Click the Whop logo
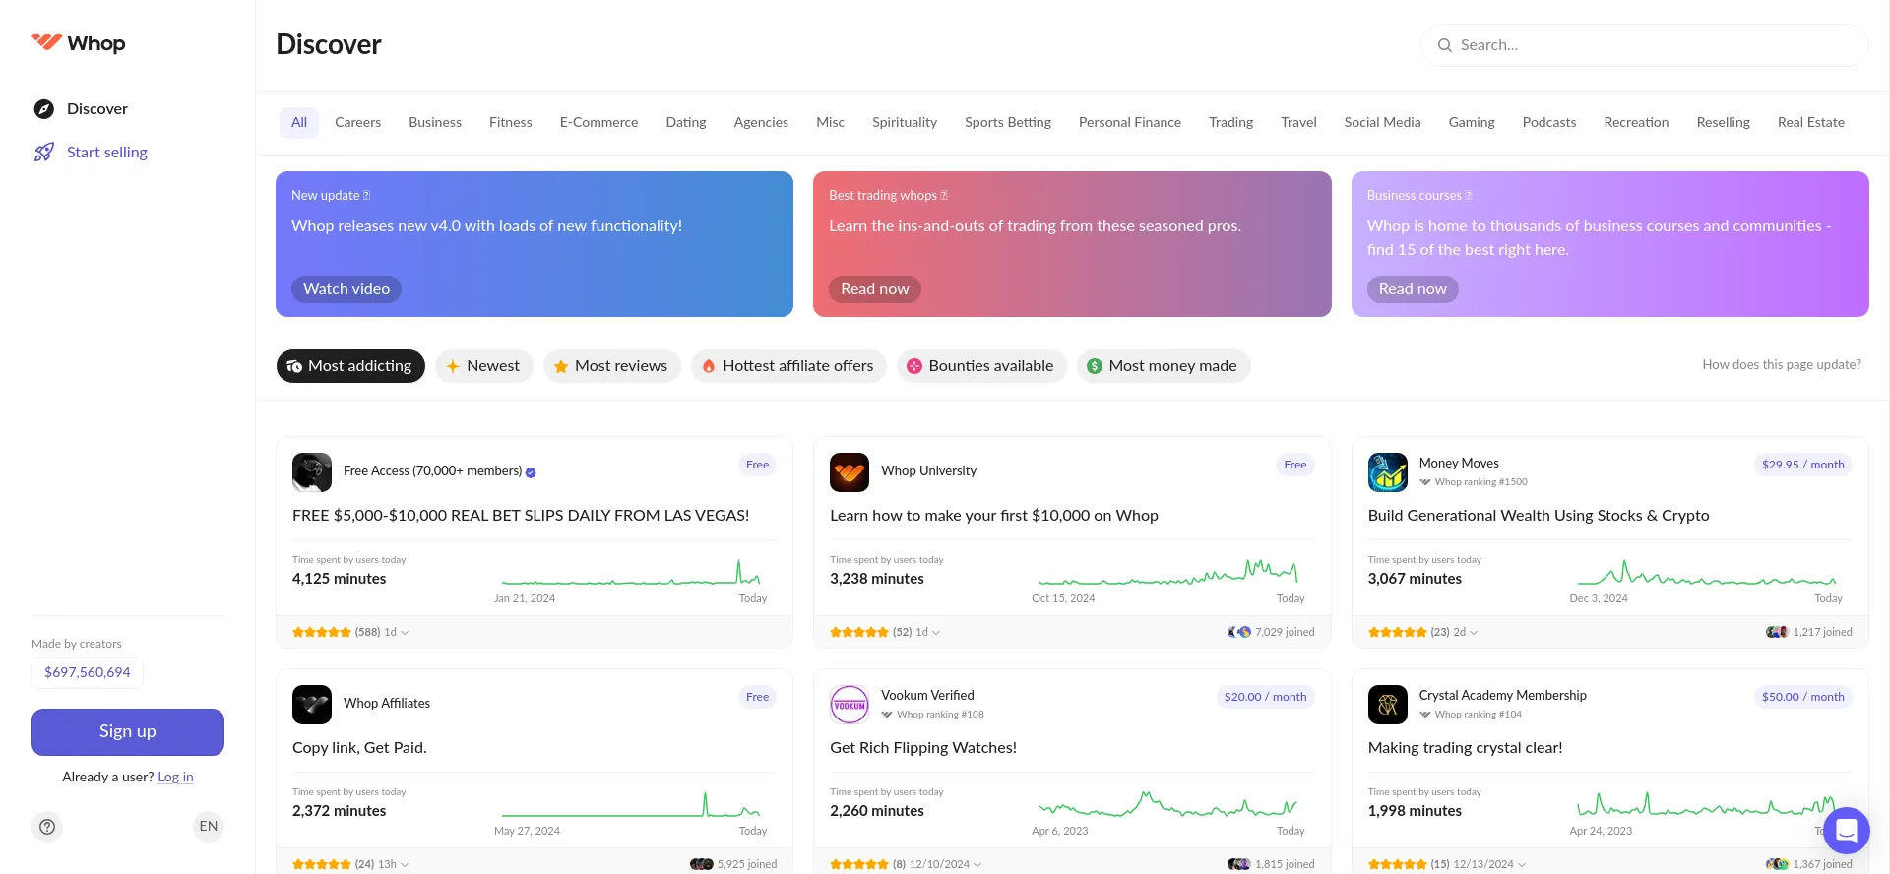This screenshot has height=874, width=1890. point(79,43)
